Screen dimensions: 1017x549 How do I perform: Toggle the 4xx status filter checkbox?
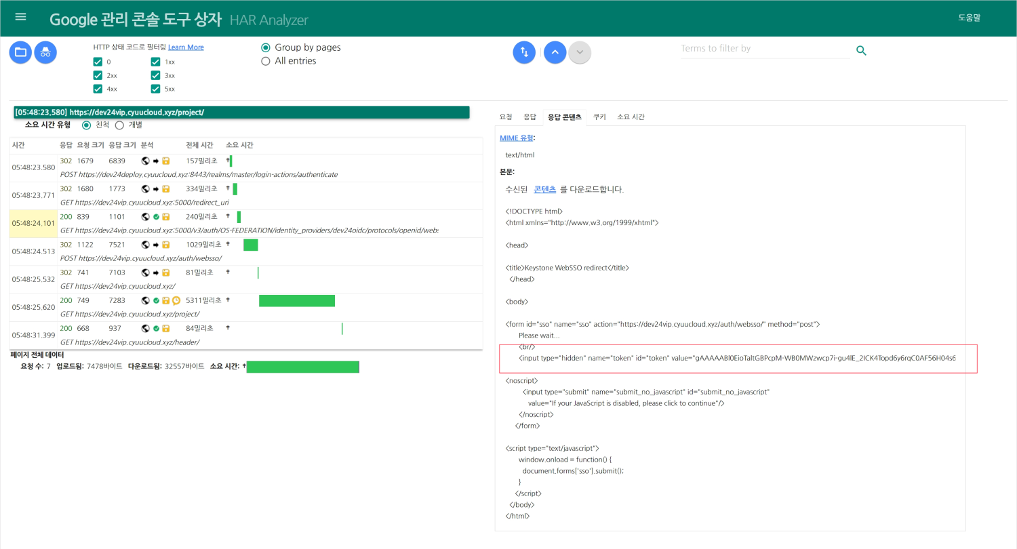98,89
